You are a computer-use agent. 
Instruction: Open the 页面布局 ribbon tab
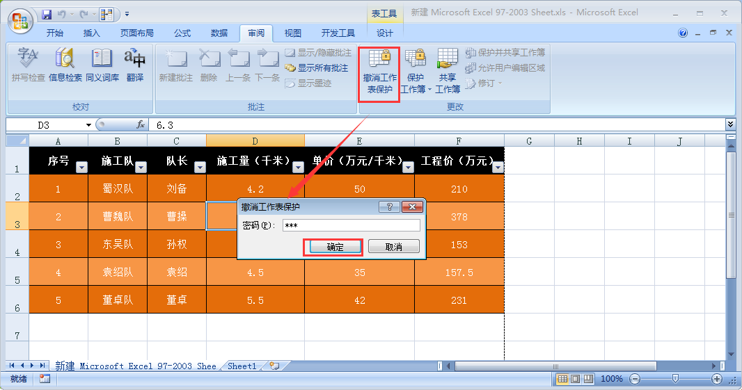tap(136, 33)
